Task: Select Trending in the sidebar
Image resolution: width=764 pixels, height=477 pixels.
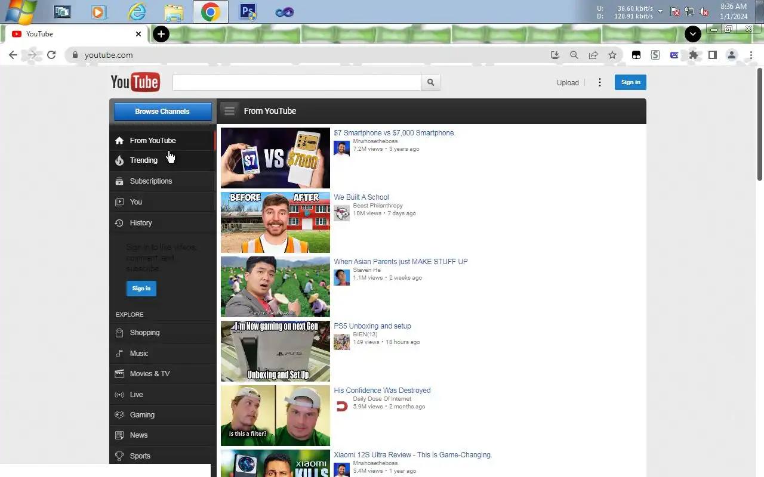Action: tap(162, 160)
